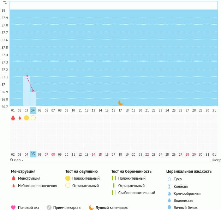Click the menstruation drop on day 01

[x=13, y=118]
